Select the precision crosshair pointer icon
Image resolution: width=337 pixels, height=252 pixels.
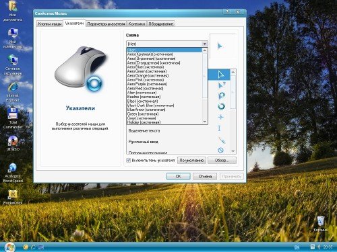coord(221,117)
